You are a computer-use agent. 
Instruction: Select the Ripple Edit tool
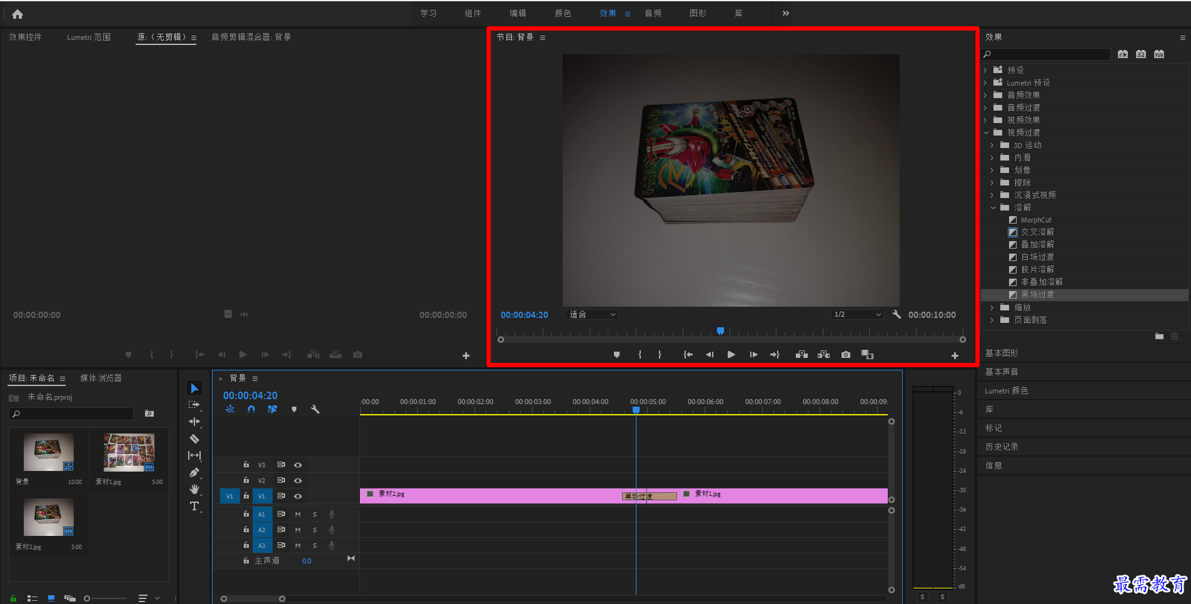coord(194,422)
